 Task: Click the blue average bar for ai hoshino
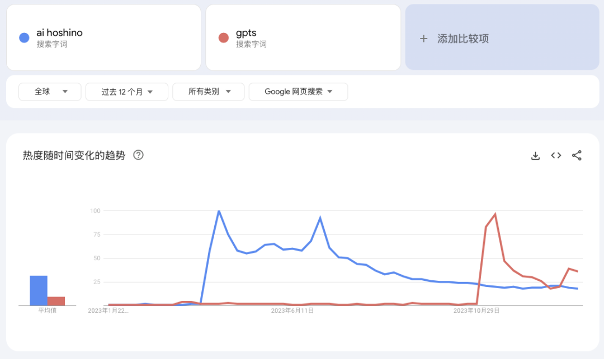(x=39, y=290)
